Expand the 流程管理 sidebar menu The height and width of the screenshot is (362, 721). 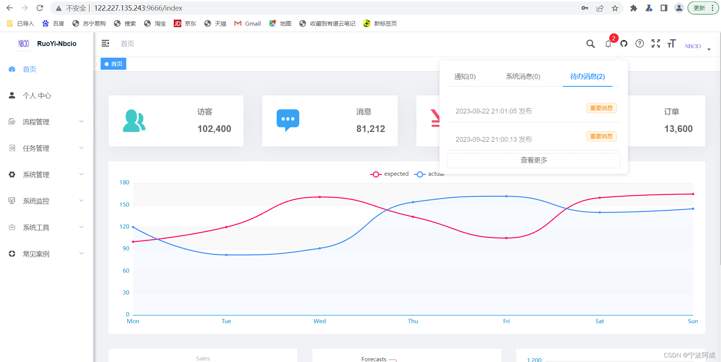pyautogui.click(x=47, y=122)
